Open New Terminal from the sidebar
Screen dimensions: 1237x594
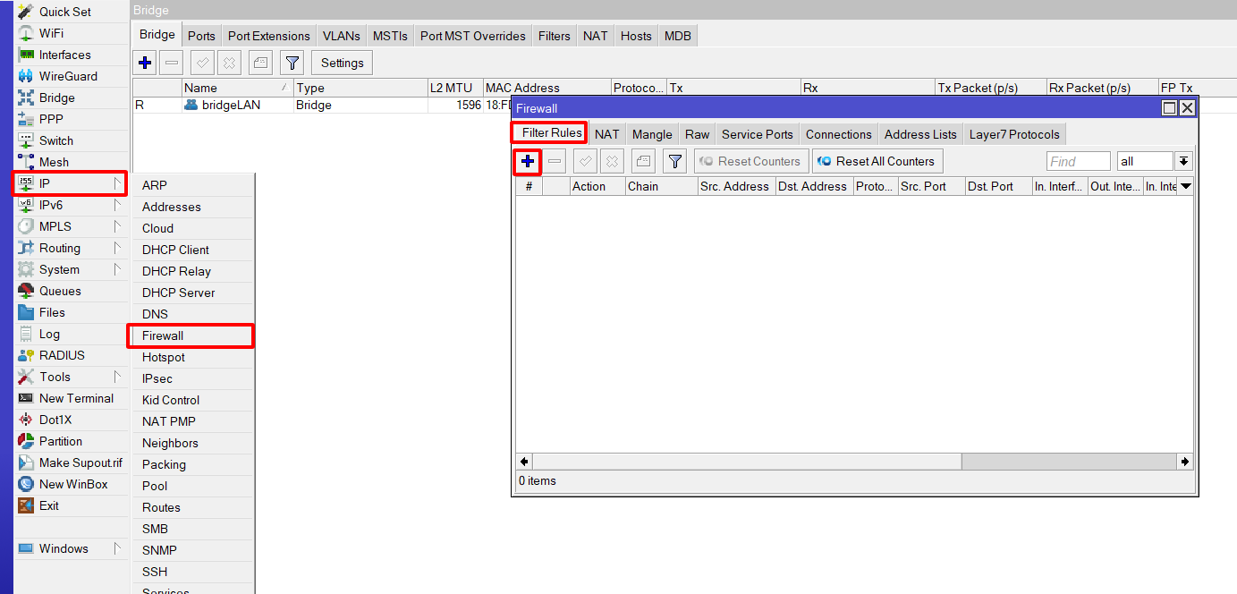pos(76,398)
